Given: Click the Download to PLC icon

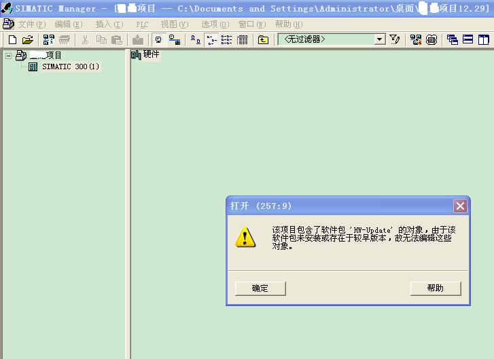Looking at the screenshot, I should (138, 40).
